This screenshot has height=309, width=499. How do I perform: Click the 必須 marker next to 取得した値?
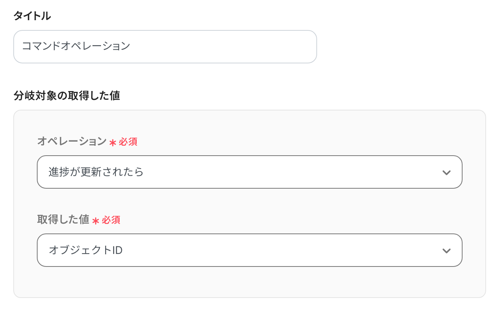[111, 220]
